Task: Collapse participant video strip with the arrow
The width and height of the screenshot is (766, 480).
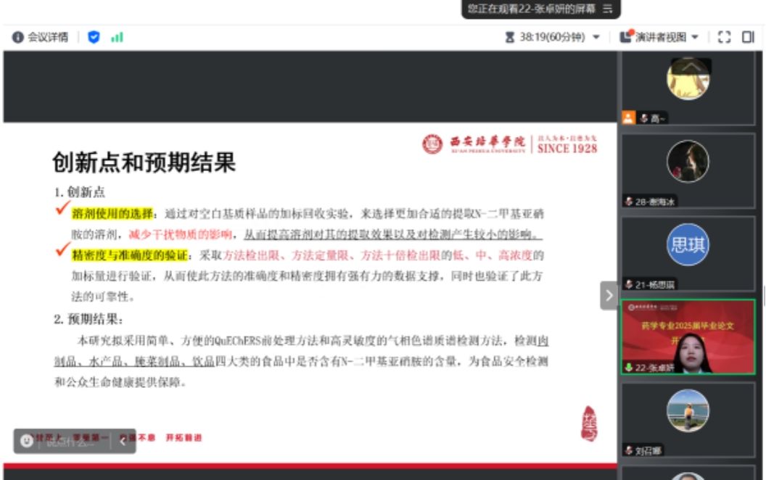Action: (609, 295)
